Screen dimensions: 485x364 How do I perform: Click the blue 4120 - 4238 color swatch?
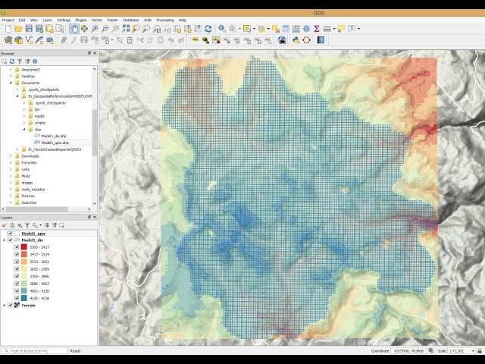pos(24,298)
